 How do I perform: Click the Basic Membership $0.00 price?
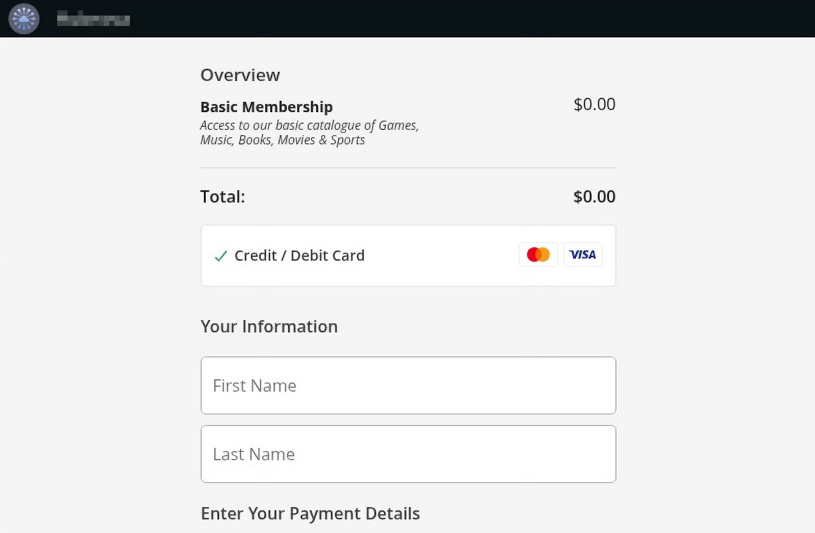coord(594,104)
